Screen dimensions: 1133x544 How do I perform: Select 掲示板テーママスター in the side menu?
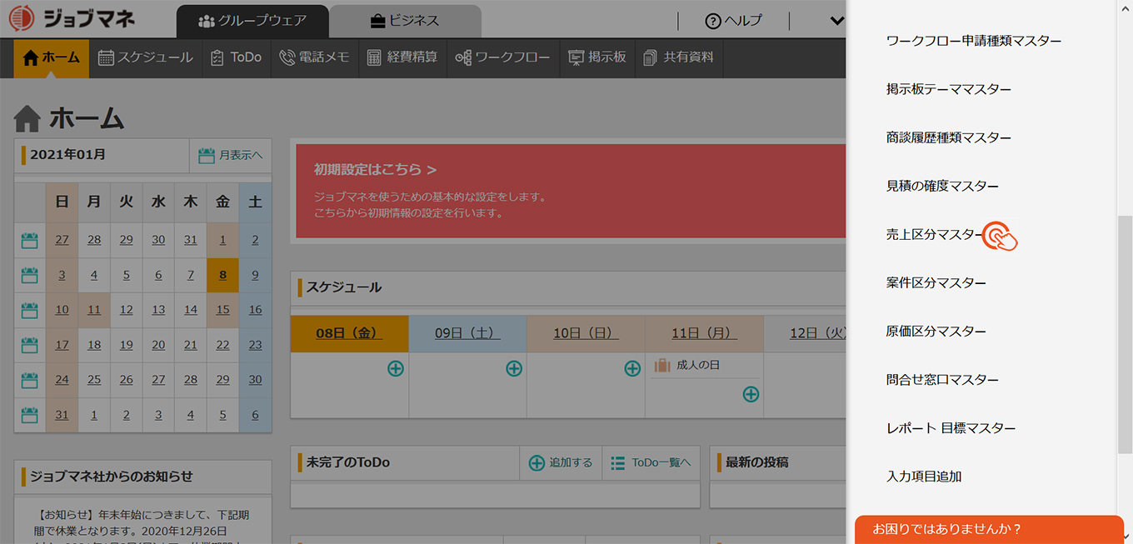(x=949, y=89)
